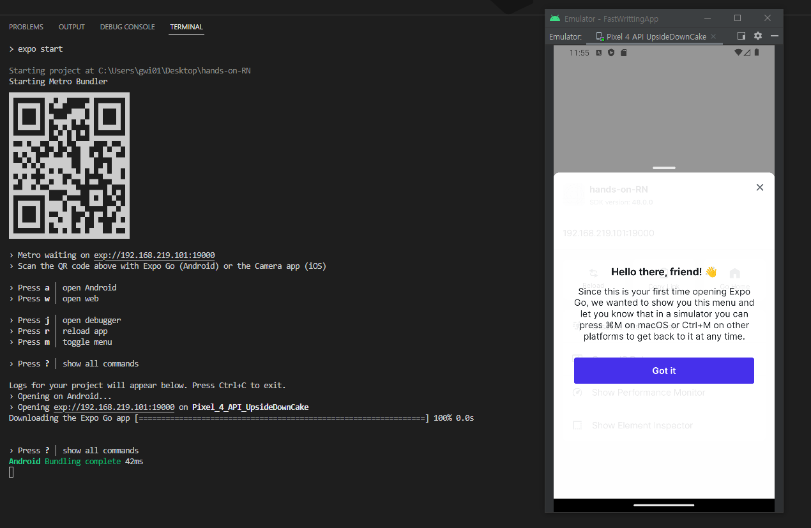Viewport: 811px width, 528px height.
Task: Click the Got it button
Action: pyautogui.click(x=664, y=370)
